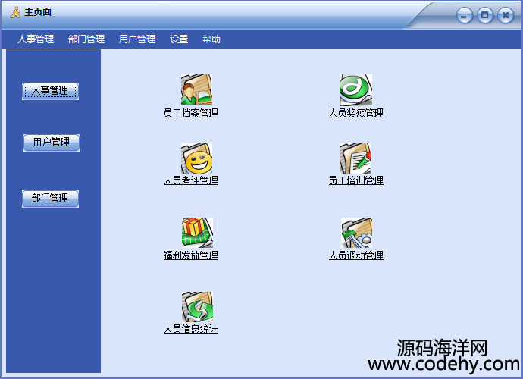Select the 用户管理 sidebar button
Image resolution: width=523 pixels, height=379 pixels.
click(52, 143)
